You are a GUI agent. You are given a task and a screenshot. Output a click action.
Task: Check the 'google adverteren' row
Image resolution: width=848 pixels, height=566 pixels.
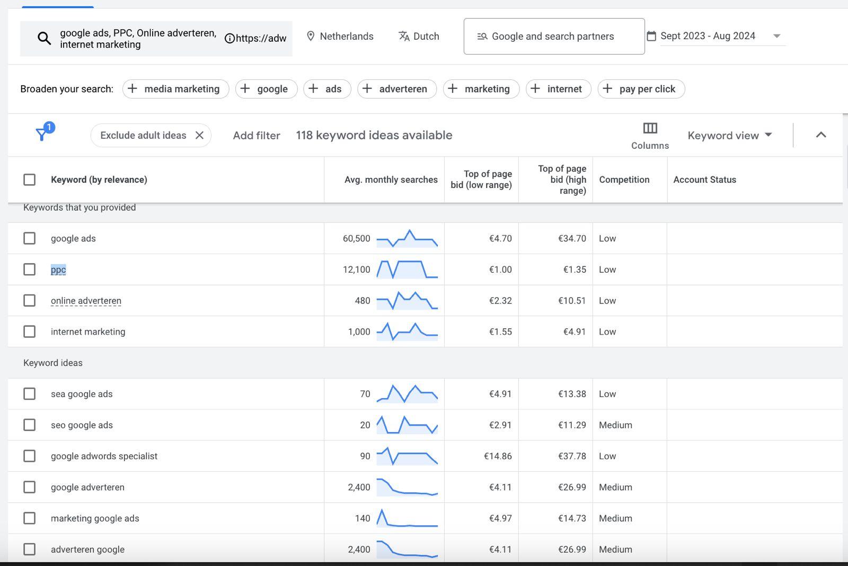[30, 487]
